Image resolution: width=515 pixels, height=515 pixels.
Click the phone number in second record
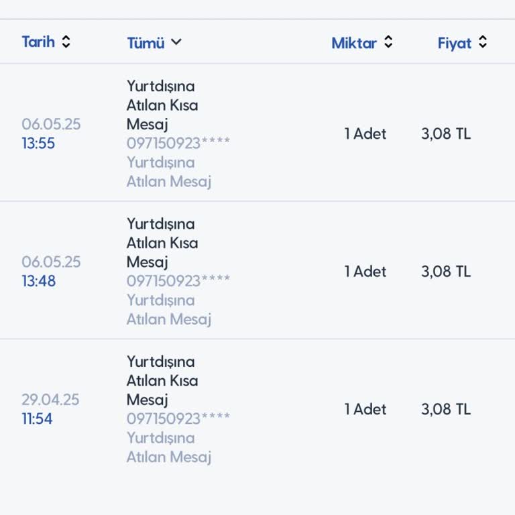click(178, 281)
